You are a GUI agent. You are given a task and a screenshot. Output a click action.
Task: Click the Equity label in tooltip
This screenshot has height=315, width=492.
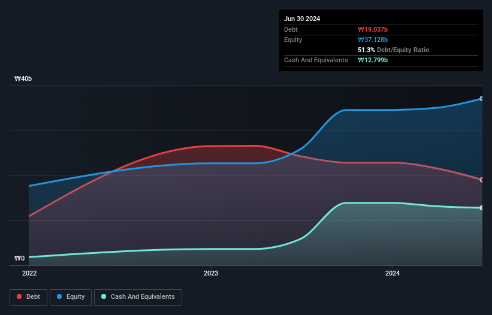coord(293,40)
